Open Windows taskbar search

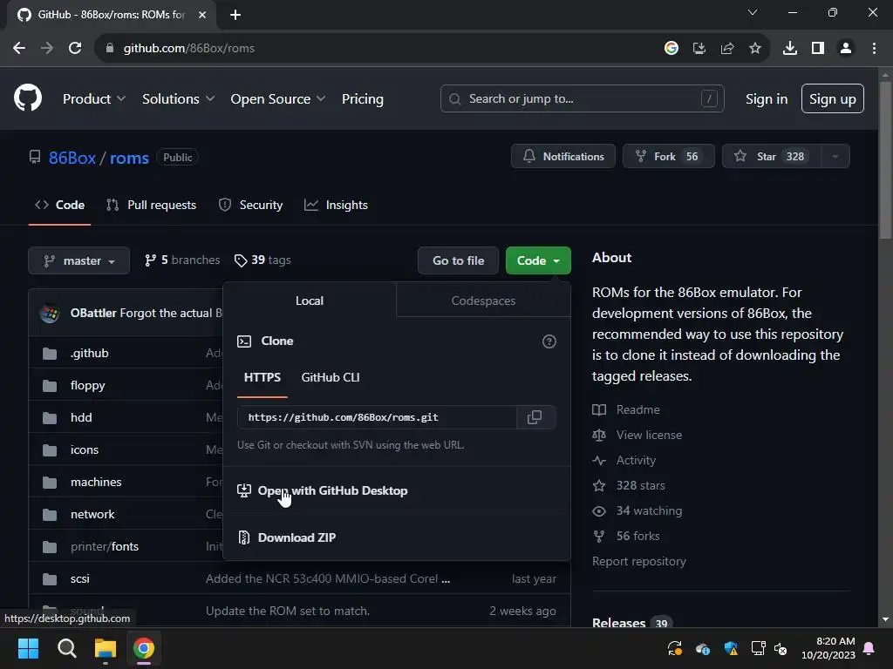[x=66, y=648]
